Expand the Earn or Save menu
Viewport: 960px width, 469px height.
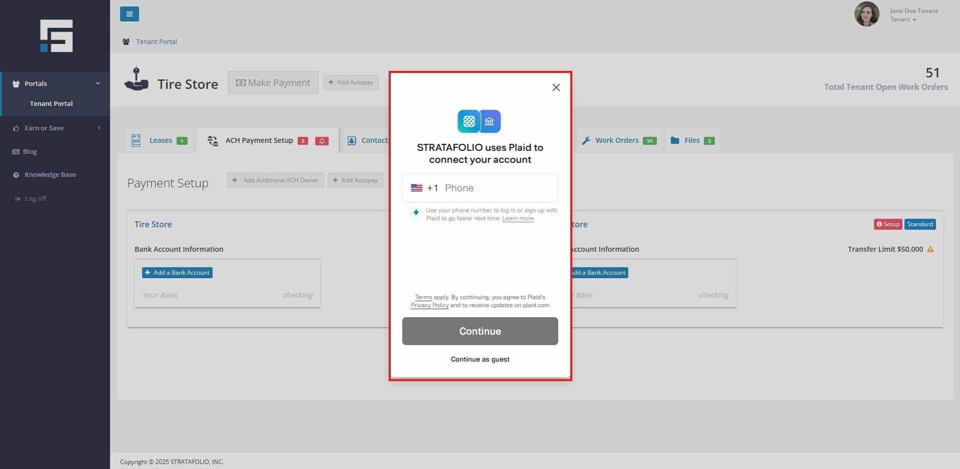(x=55, y=128)
